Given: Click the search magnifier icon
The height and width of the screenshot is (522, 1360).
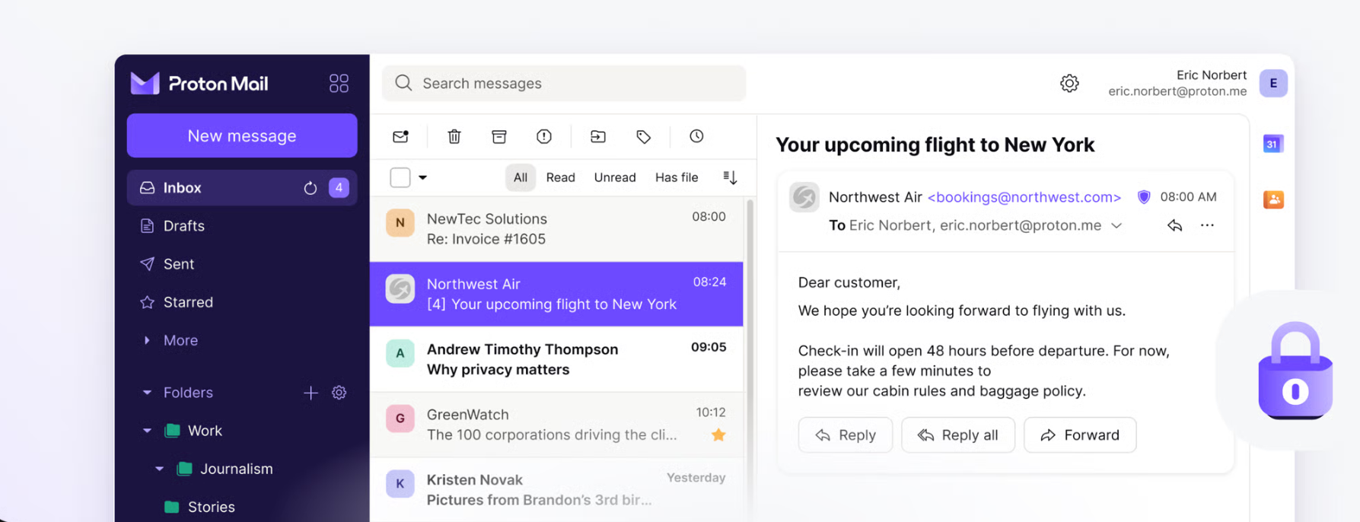Looking at the screenshot, I should 403,83.
